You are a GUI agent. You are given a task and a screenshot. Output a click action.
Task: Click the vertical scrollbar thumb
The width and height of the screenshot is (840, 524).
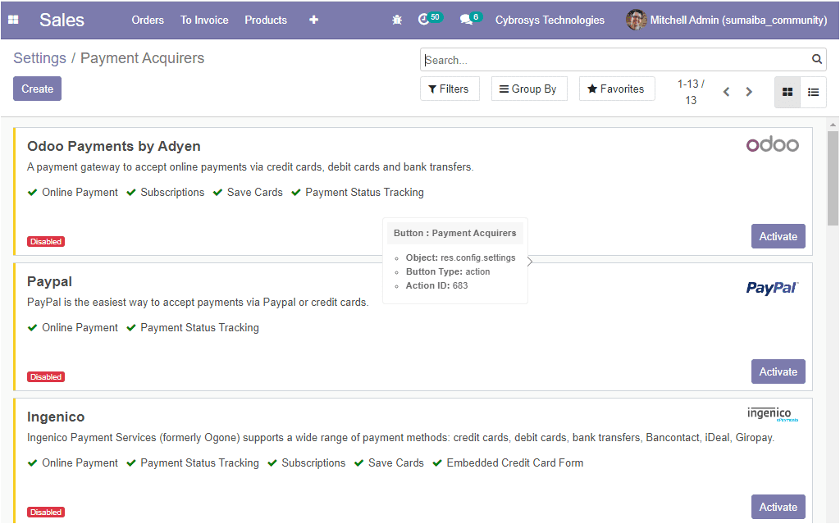[833, 177]
